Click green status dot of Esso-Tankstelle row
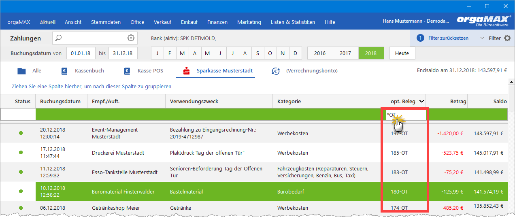The height and width of the screenshot is (217, 515). click(x=21, y=172)
